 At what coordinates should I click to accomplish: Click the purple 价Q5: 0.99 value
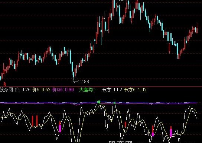[x=63, y=89]
